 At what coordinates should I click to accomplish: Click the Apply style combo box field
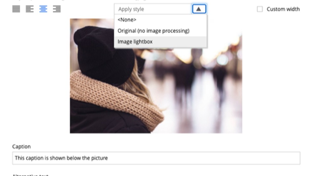point(153,9)
